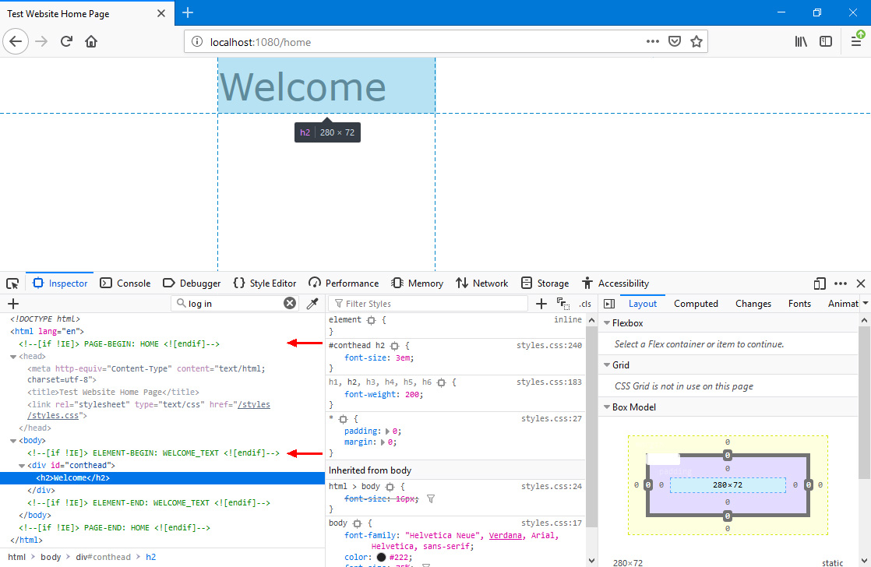Collapse the head node in markup tree

(x=13, y=357)
